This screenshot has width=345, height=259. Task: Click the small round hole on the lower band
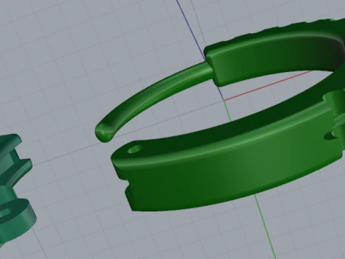[x=134, y=150]
